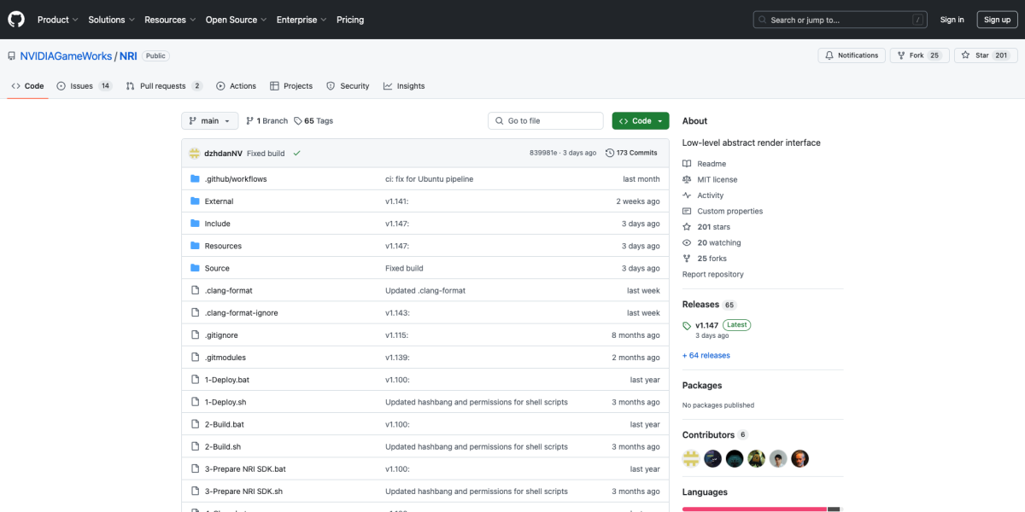1025x512 pixels.
Task: Open the Pull requests tab
Action: (163, 86)
